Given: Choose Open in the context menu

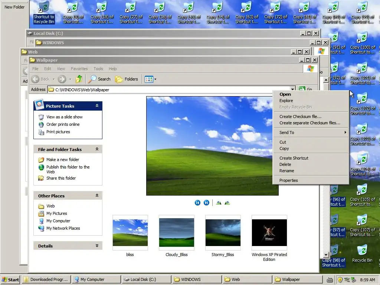Looking at the screenshot, I should tap(311, 94).
